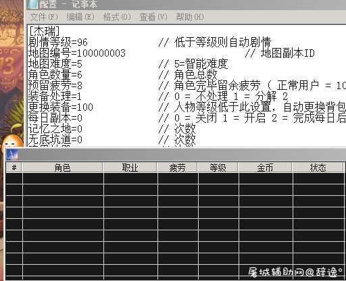Open the 编辑(E) menu in Notepad
Screen dimensions: 346x281
coord(80,17)
